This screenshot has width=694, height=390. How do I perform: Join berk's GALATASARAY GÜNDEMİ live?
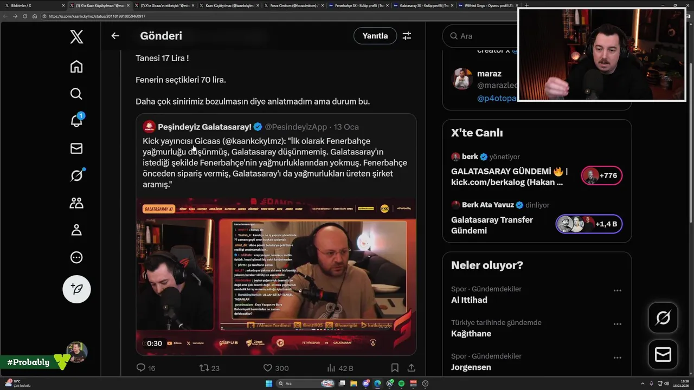tap(510, 177)
